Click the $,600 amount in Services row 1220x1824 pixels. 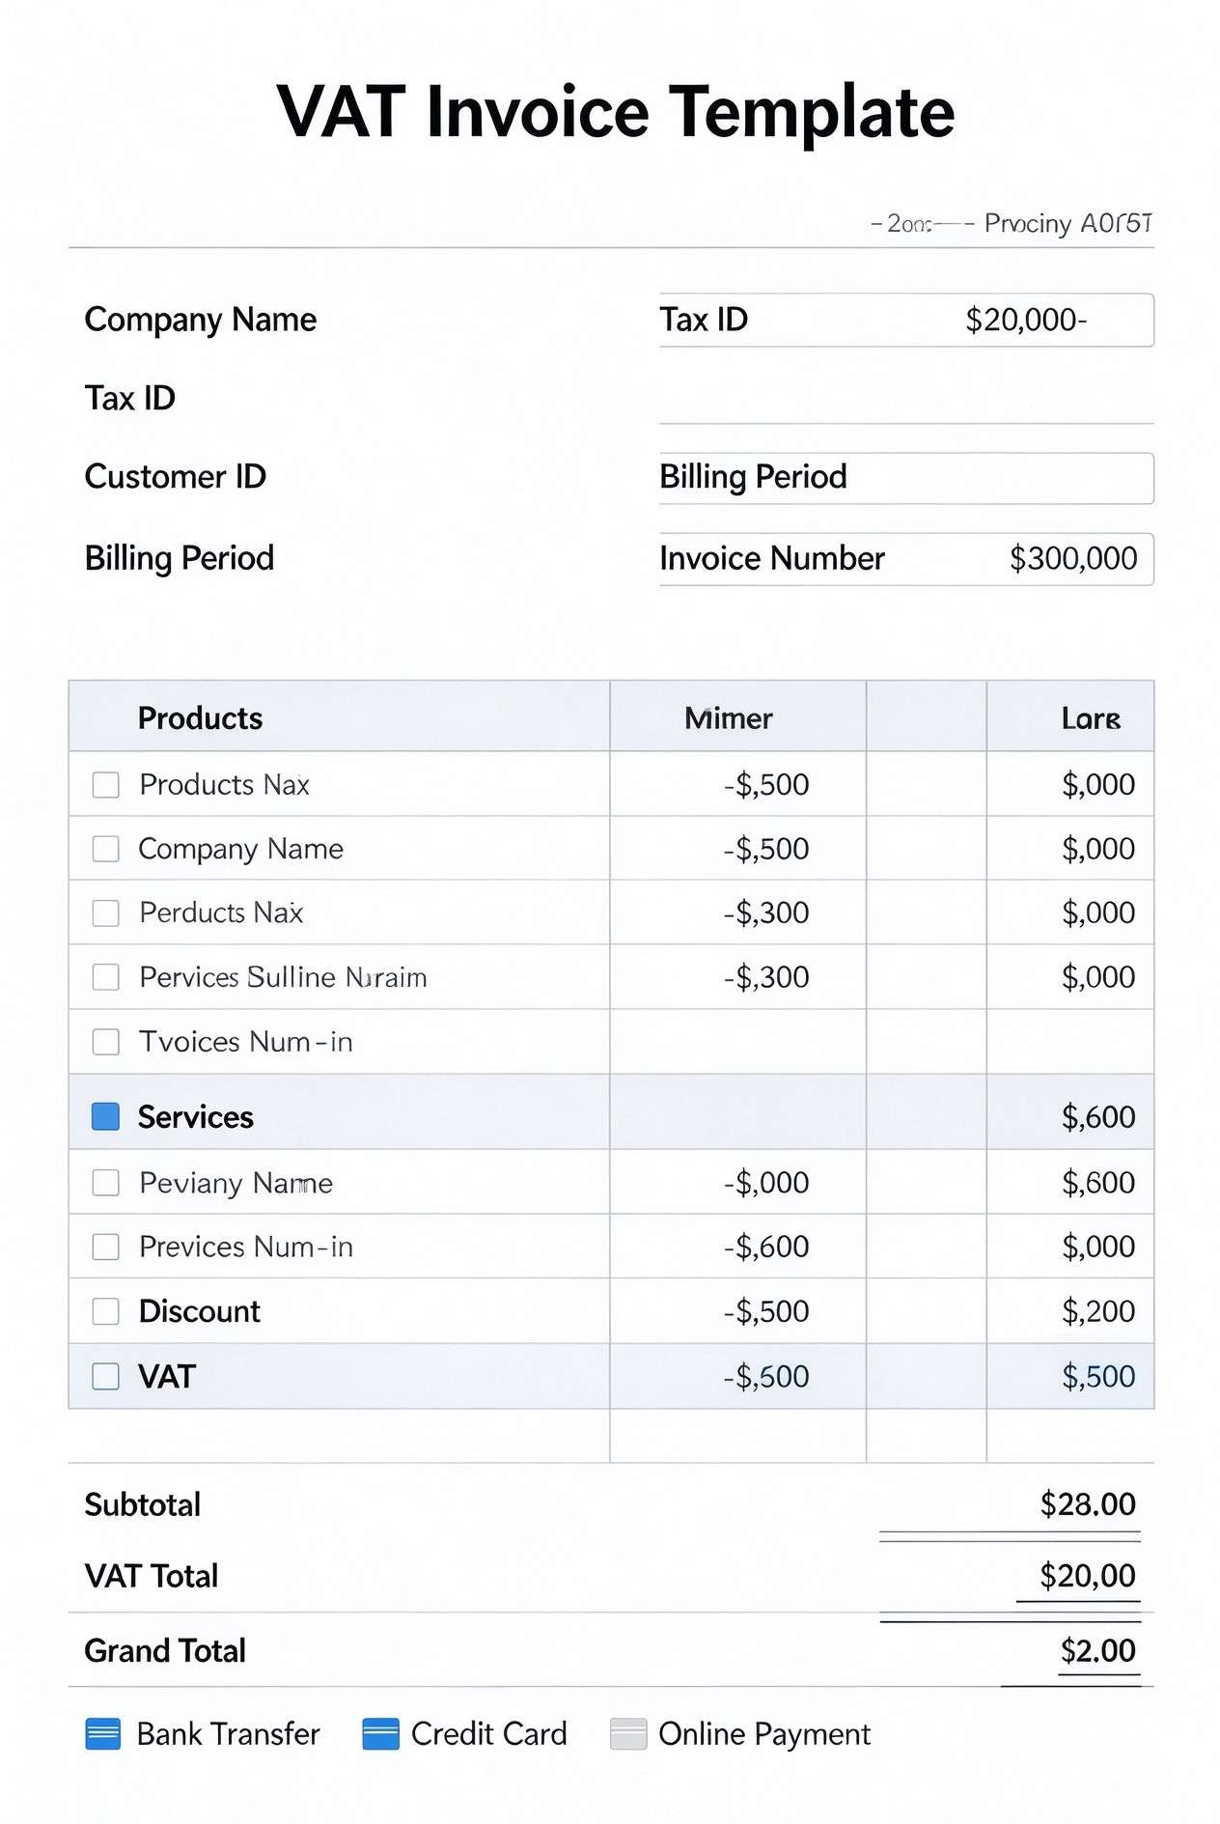point(1098,1117)
